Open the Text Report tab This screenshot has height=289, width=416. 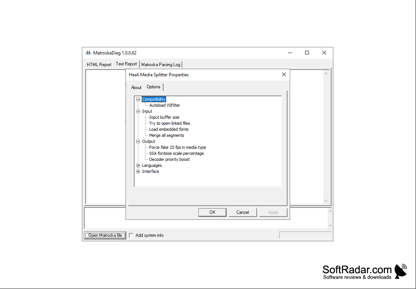pos(126,64)
